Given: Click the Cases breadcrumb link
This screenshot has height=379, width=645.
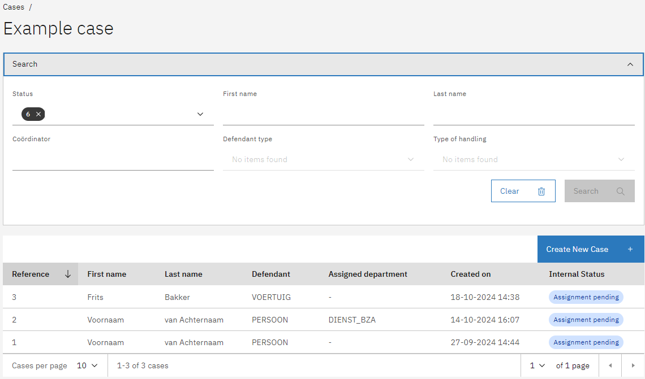Looking at the screenshot, I should click(14, 7).
